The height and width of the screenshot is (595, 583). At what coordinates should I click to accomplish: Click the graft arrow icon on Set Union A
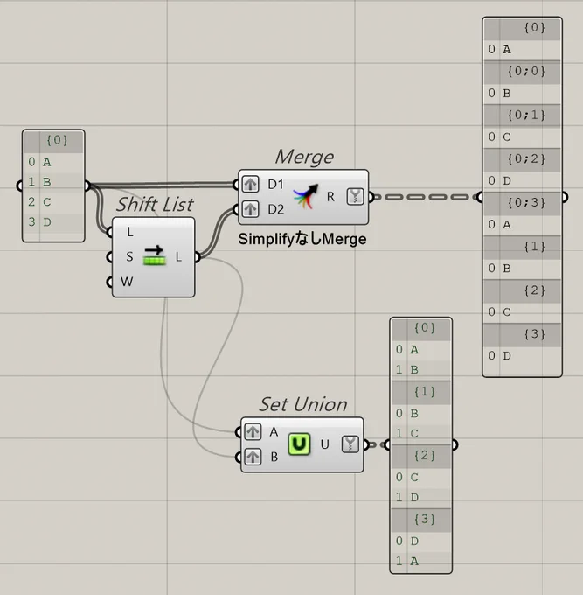tap(253, 432)
